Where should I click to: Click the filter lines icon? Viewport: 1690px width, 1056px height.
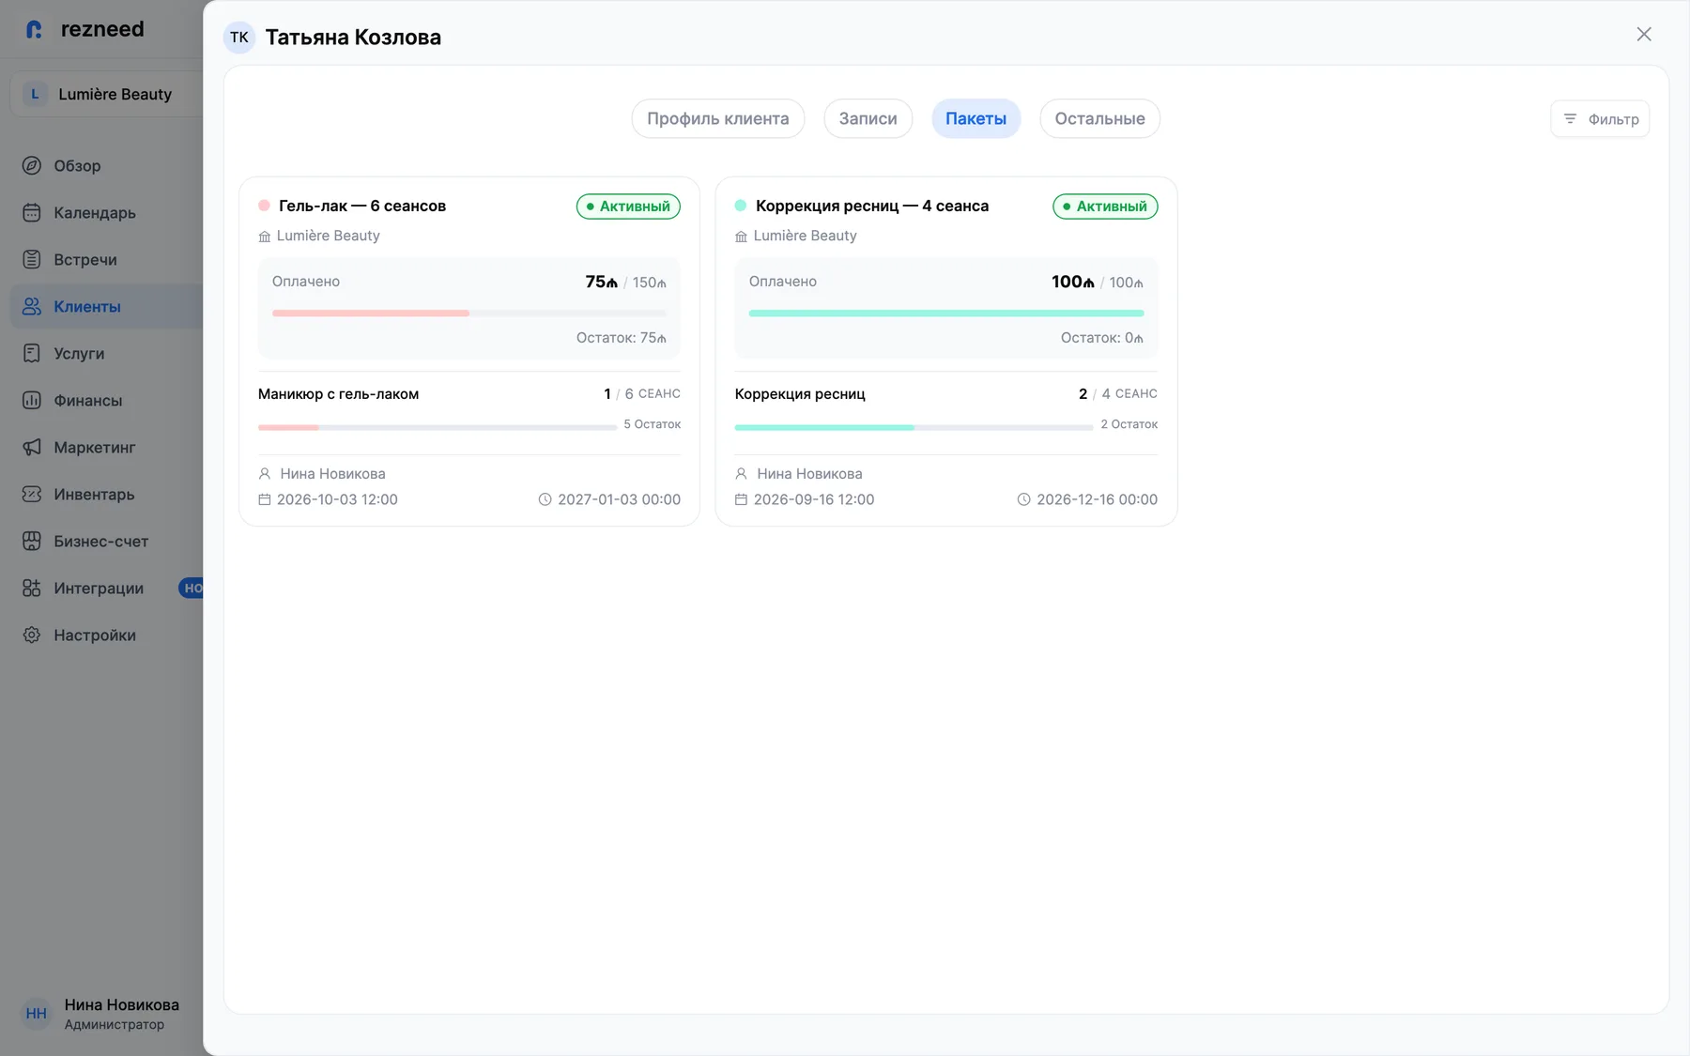pos(1570,118)
